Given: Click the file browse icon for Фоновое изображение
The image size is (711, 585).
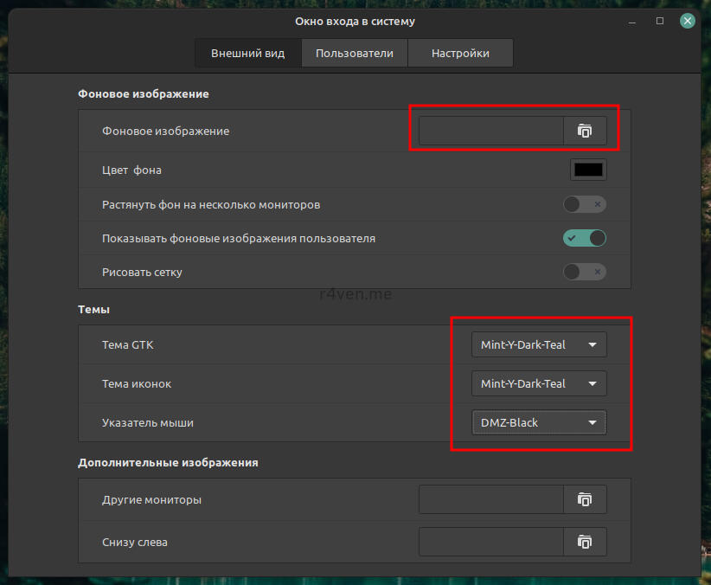Looking at the screenshot, I should 585,131.
